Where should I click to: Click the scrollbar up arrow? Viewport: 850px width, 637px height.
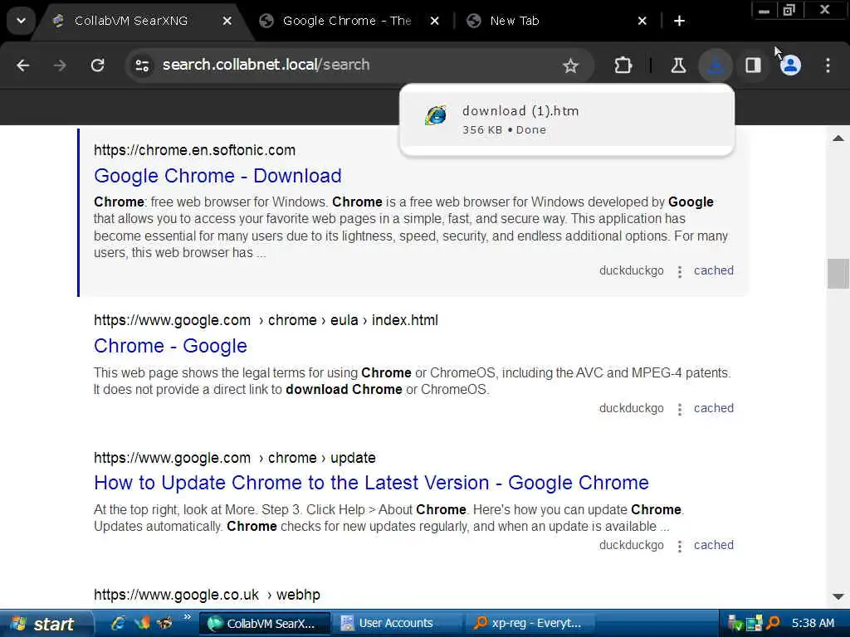tap(838, 139)
